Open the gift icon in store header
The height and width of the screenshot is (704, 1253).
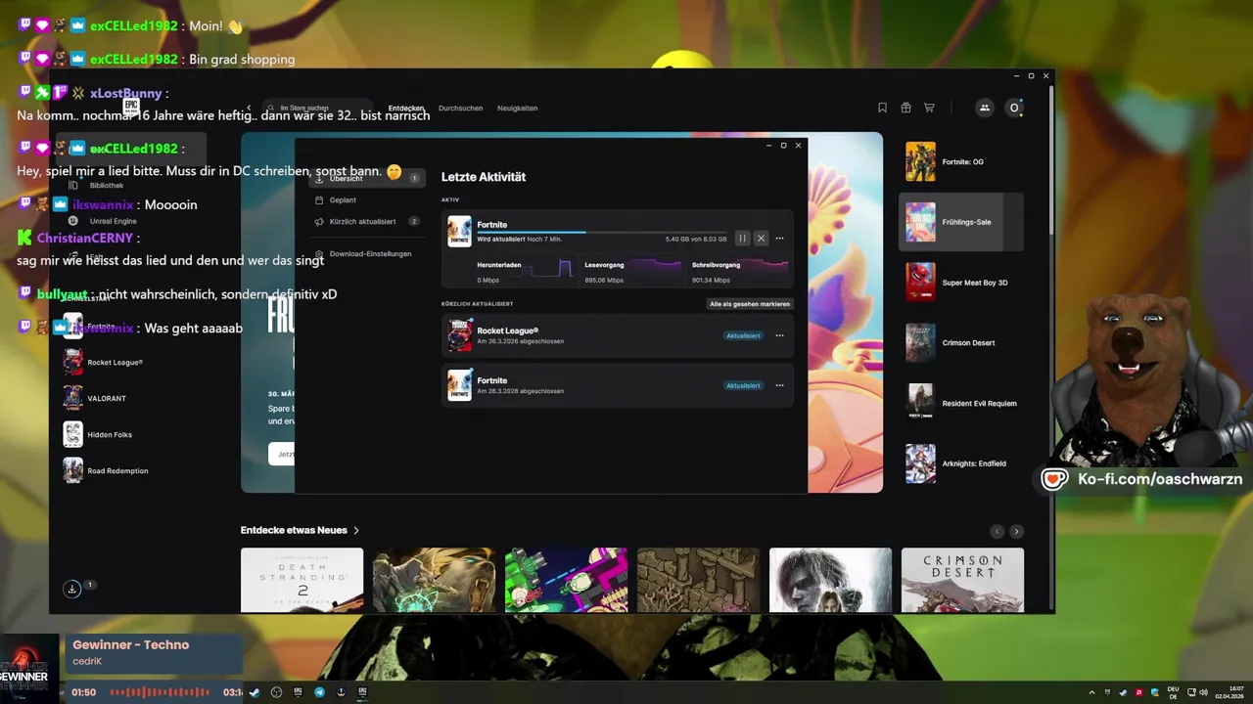(905, 108)
